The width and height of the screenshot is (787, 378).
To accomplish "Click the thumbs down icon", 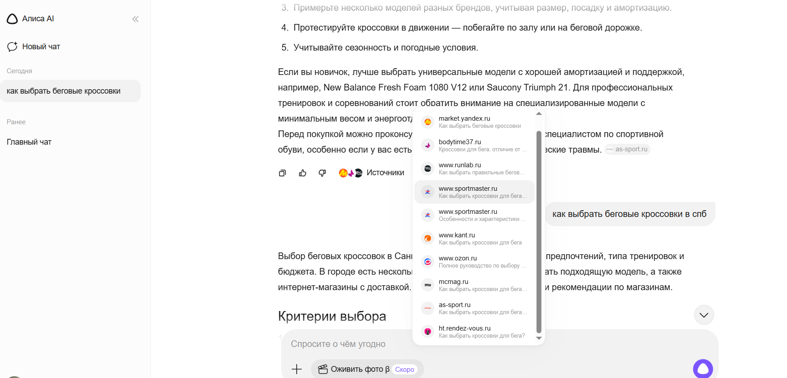I will (322, 173).
